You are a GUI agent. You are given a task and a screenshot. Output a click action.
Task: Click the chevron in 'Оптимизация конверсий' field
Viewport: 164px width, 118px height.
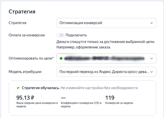coord(151,23)
